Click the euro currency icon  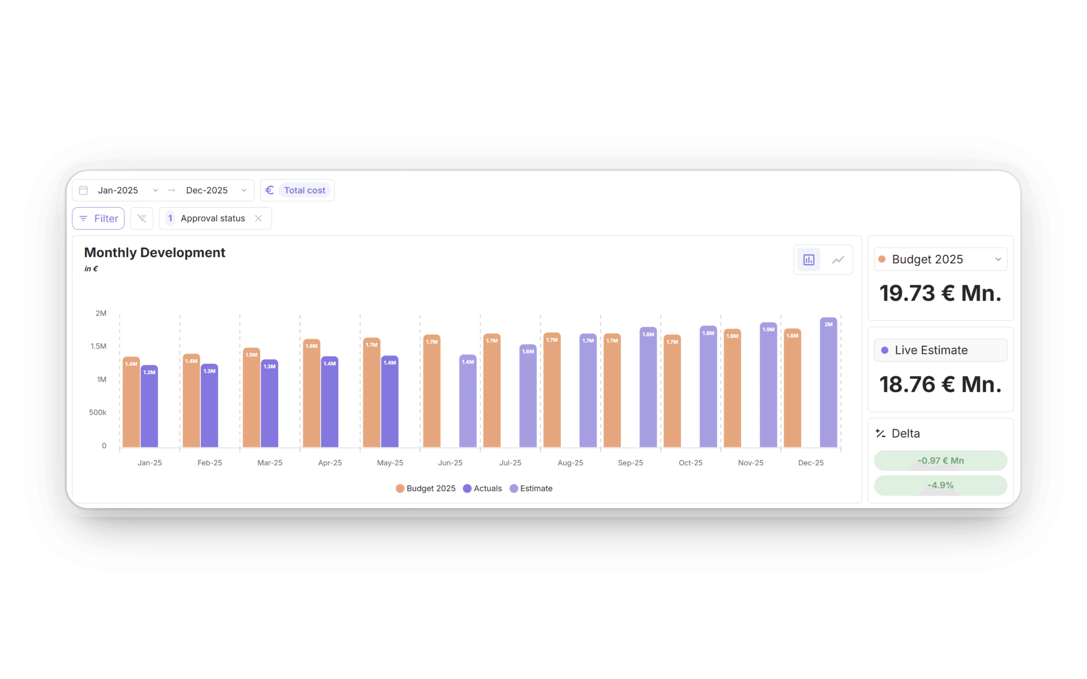[269, 190]
